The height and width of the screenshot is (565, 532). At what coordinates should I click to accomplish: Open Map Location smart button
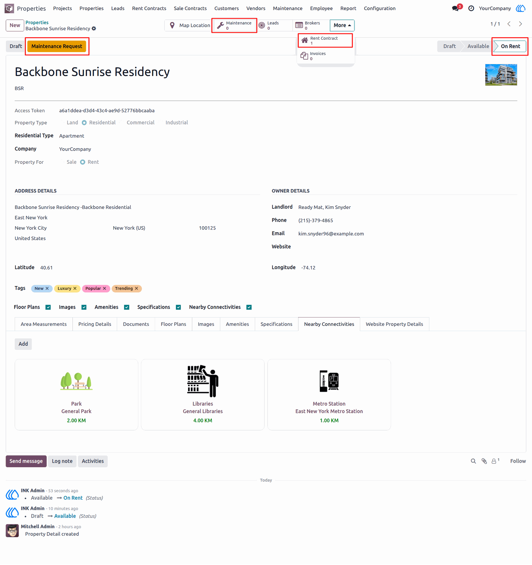tap(189, 25)
